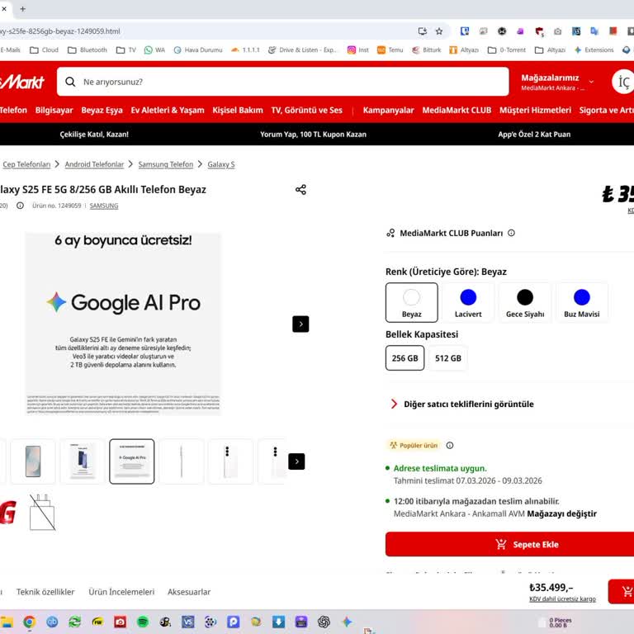Open E-Mails bookmarks folder
The height and width of the screenshot is (634, 634).
point(10,50)
